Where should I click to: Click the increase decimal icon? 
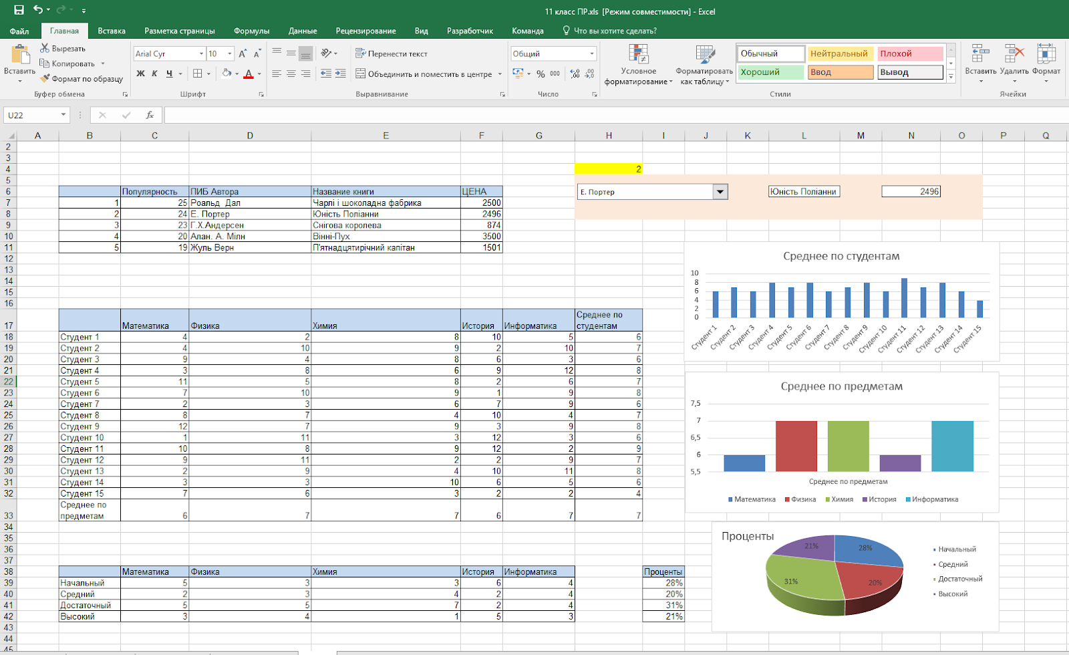pyautogui.click(x=573, y=74)
